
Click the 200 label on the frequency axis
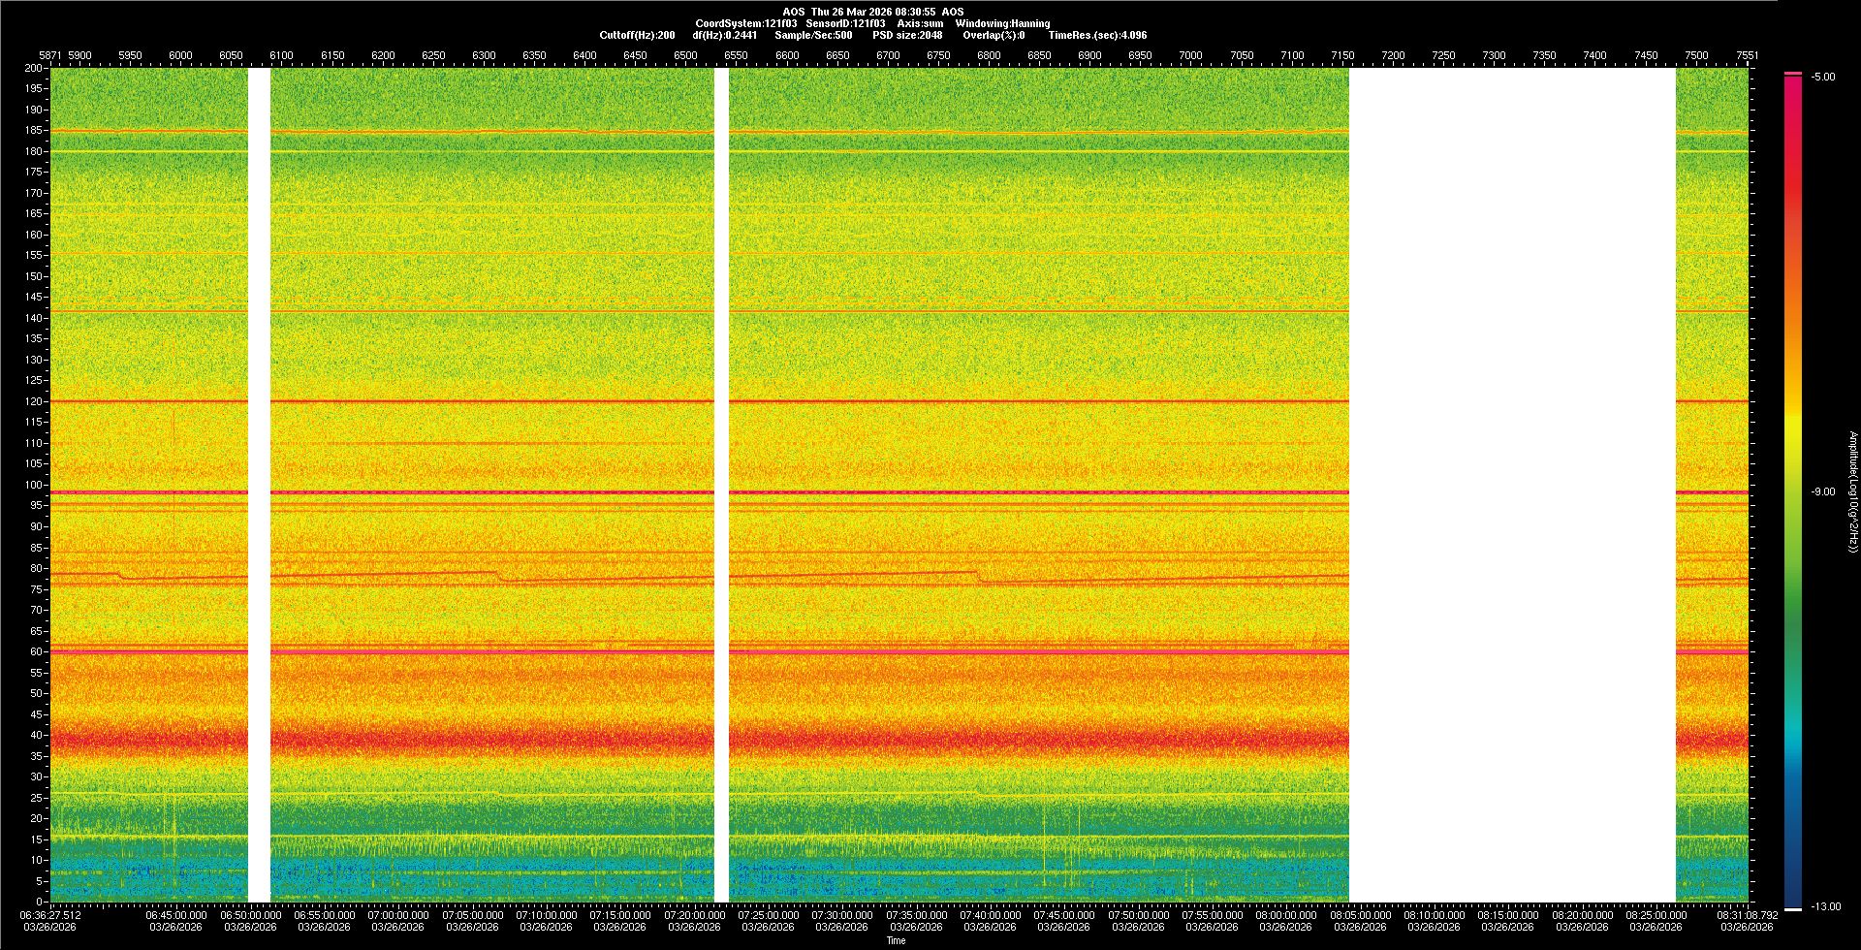click(x=33, y=68)
